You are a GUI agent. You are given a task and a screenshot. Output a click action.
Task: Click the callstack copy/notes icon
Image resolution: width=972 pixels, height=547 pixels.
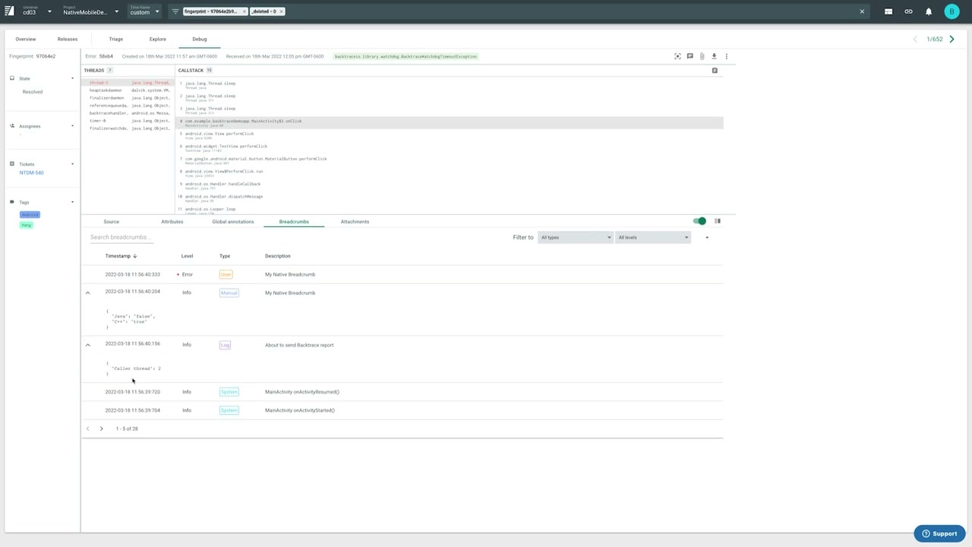click(x=715, y=71)
